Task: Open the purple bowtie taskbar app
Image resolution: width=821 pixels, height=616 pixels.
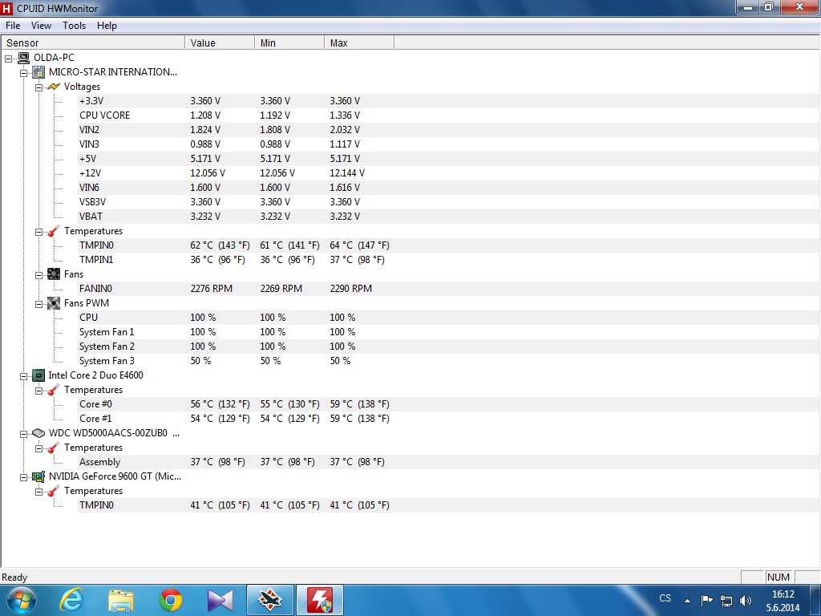Action: point(220,600)
